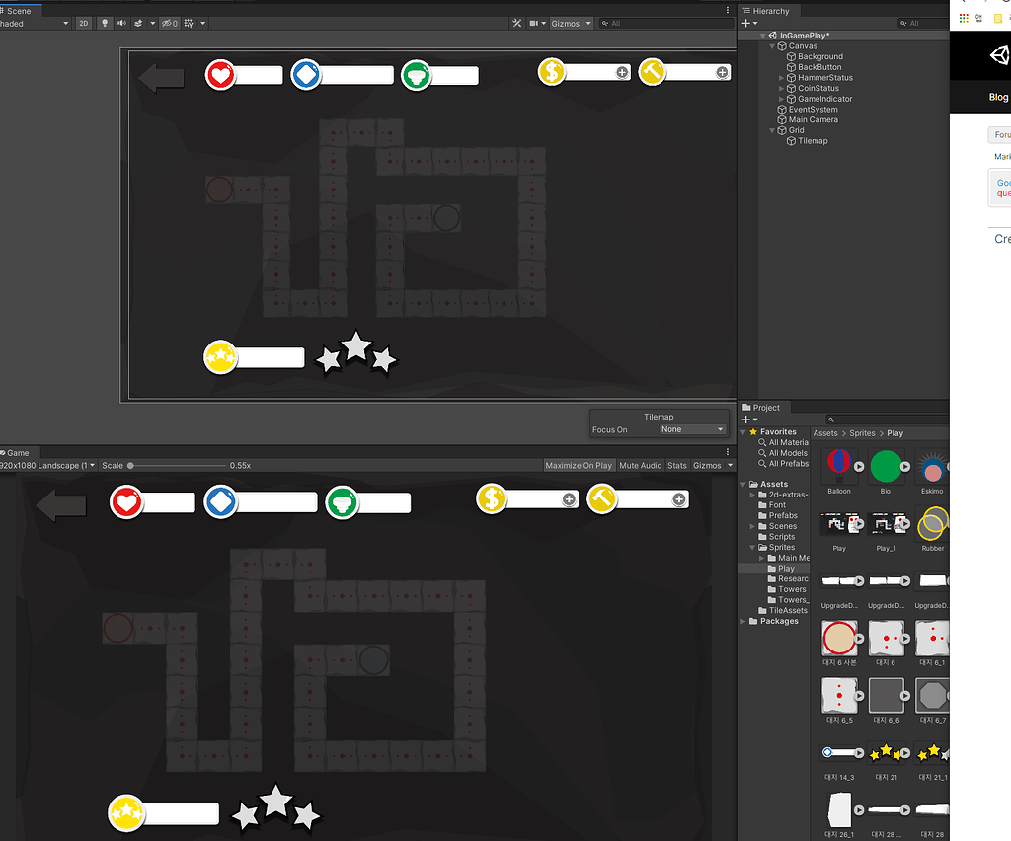Toggle Mute Audio in Game view
Image resolution: width=1011 pixels, height=841 pixels.
(x=640, y=465)
